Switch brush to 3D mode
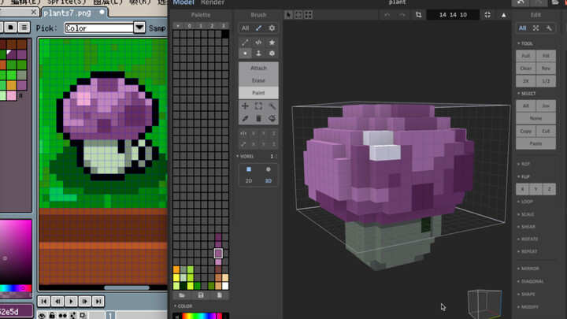 tap(269, 181)
